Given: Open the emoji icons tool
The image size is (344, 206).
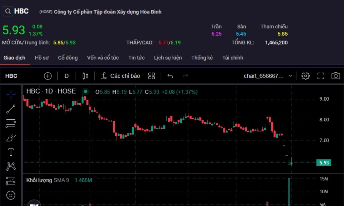Looking at the screenshot, I should click(11, 195).
